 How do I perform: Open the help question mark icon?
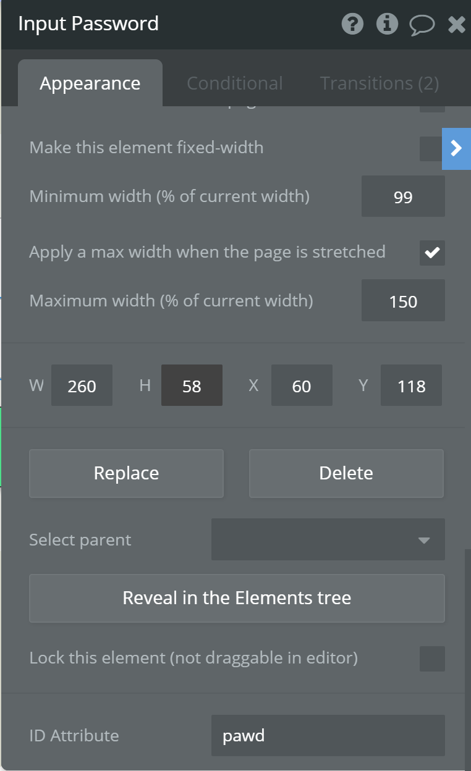click(352, 24)
